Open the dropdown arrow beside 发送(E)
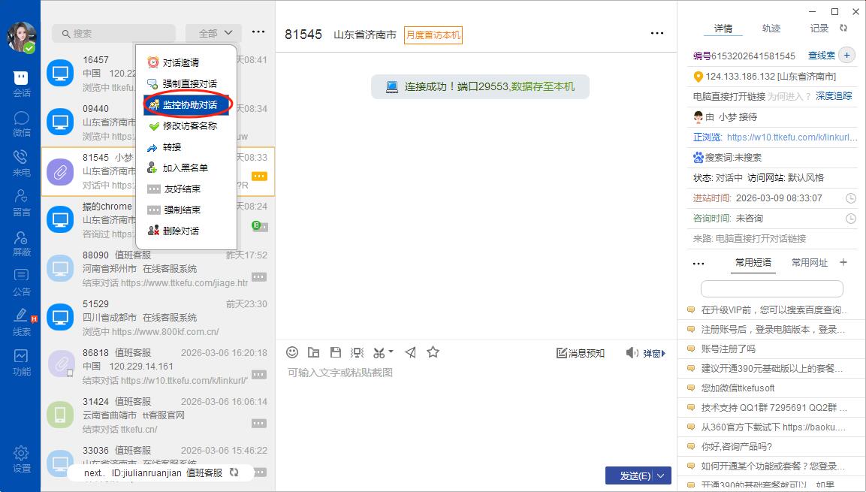 point(662,475)
